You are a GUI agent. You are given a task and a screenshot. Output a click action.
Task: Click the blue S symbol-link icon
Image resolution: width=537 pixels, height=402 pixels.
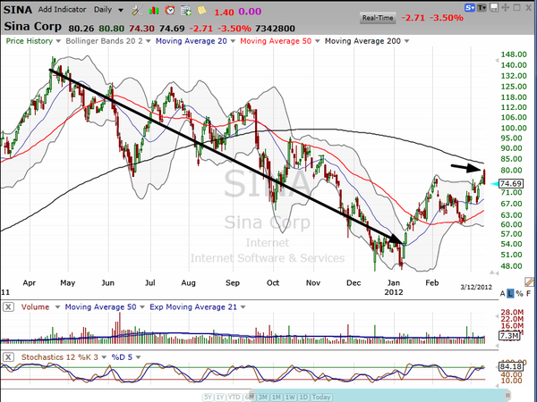pyautogui.click(x=470, y=7)
